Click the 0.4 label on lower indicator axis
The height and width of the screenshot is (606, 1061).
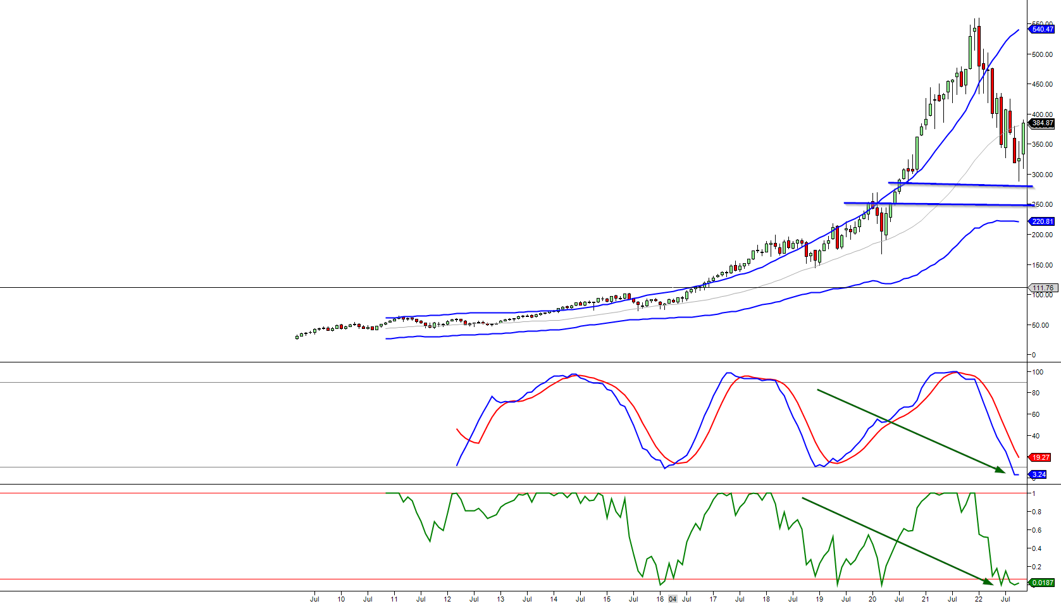(x=1037, y=548)
